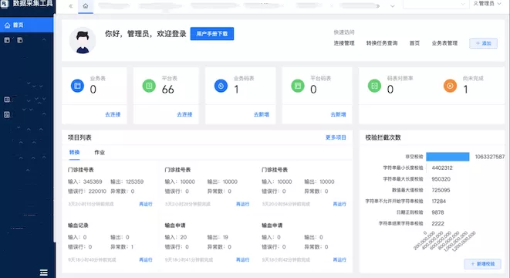The width and height of the screenshot is (510, 278).
Task: Open 首页 quick access link
Action: click(x=414, y=43)
